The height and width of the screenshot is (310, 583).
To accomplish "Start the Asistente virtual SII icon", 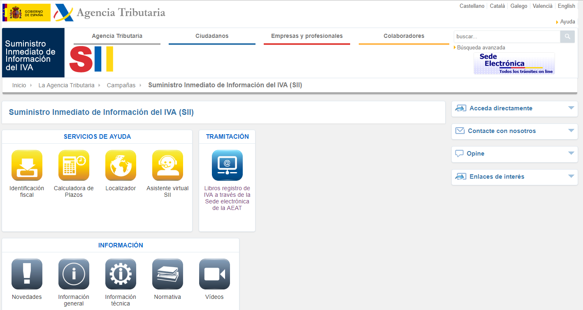I will [167, 165].
